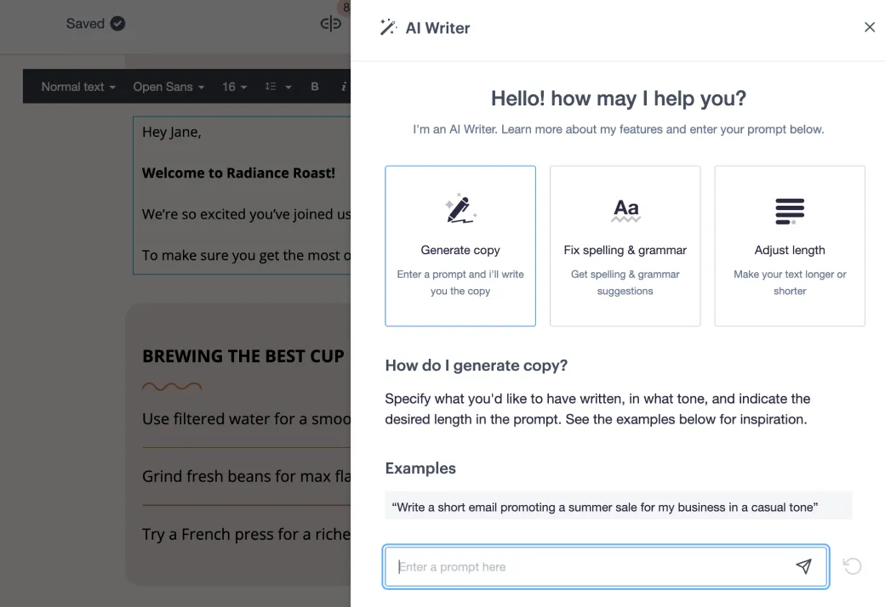Open the Fix spelling & grammar tool
885x607 pixels.
click(625, 246)
